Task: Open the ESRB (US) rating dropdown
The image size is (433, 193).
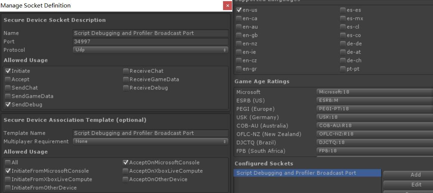Action: [x=375, y=100]
